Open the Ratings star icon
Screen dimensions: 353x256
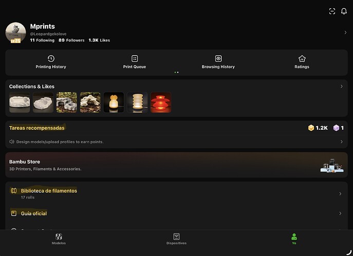302,58
